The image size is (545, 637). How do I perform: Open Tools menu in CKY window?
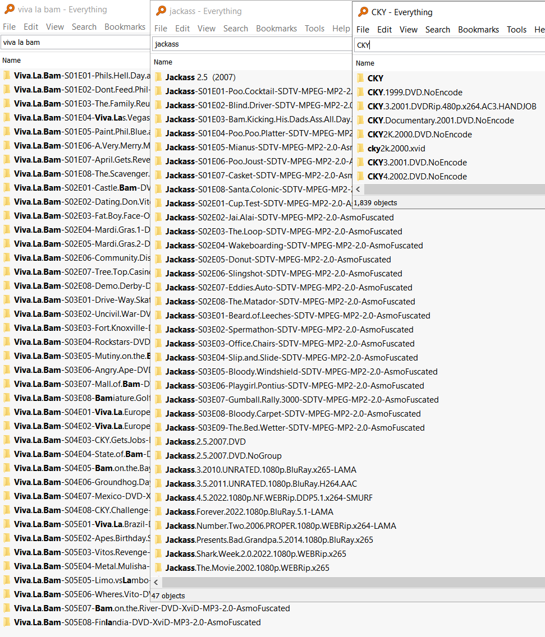(x=516, y=30)
